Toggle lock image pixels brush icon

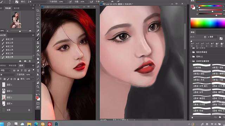tap(8, 79)
